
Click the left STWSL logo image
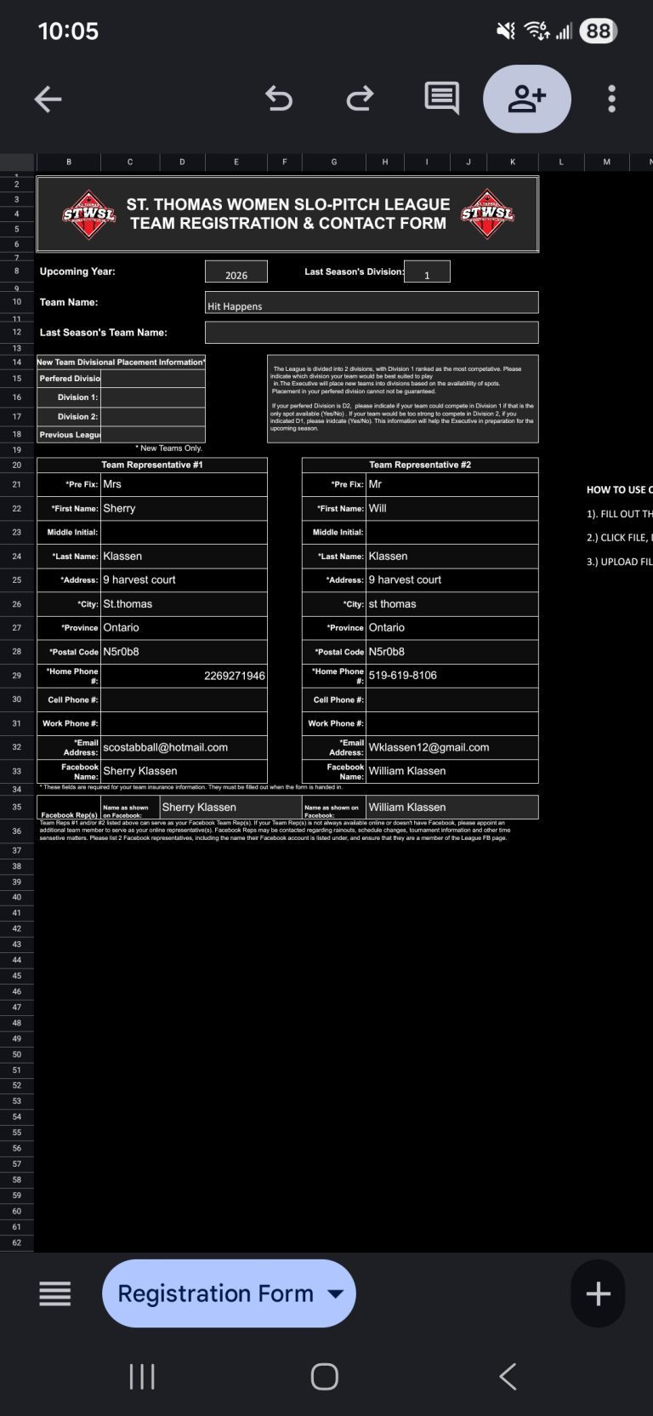(x=89, y=214)
